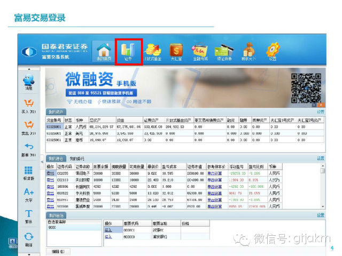This screenshot has height=256, width=342.
Task: Click 卖出 link for fund 160806
Action: [50, 187]
